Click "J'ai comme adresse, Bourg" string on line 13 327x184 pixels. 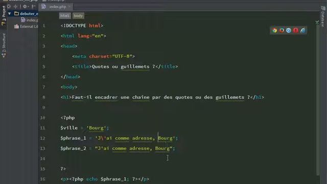133,148
